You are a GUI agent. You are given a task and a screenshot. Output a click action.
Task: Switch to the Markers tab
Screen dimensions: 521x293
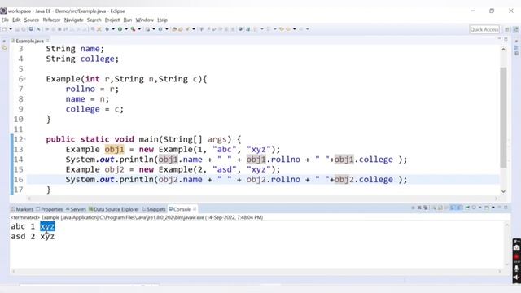(x=22, y=209)
